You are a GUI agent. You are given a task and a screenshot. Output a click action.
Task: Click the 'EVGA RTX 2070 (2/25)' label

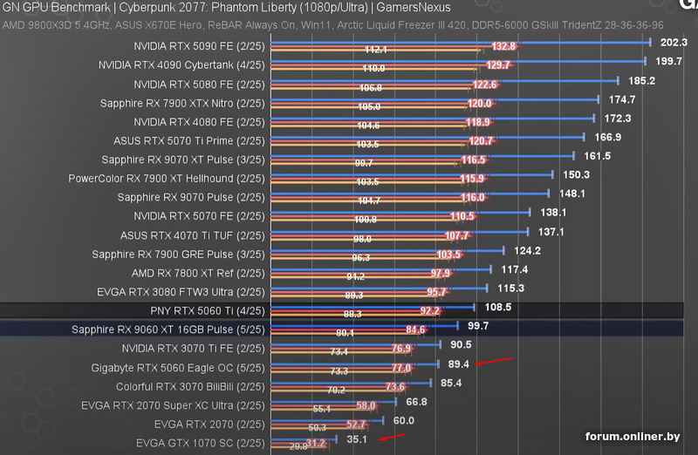click(x=209, y=424)
